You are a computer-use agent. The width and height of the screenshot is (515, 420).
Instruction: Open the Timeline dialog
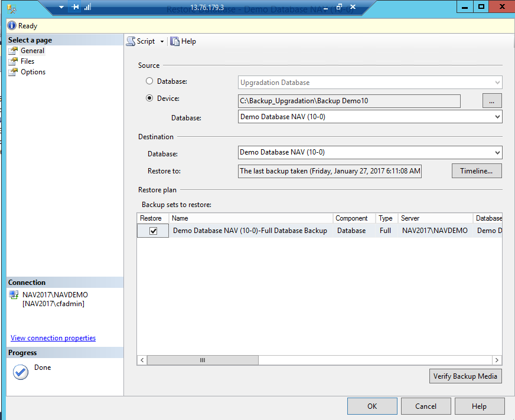point(477,171)
